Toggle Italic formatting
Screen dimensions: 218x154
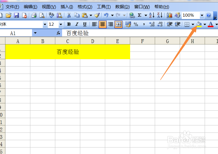click(x=77, y=24)
